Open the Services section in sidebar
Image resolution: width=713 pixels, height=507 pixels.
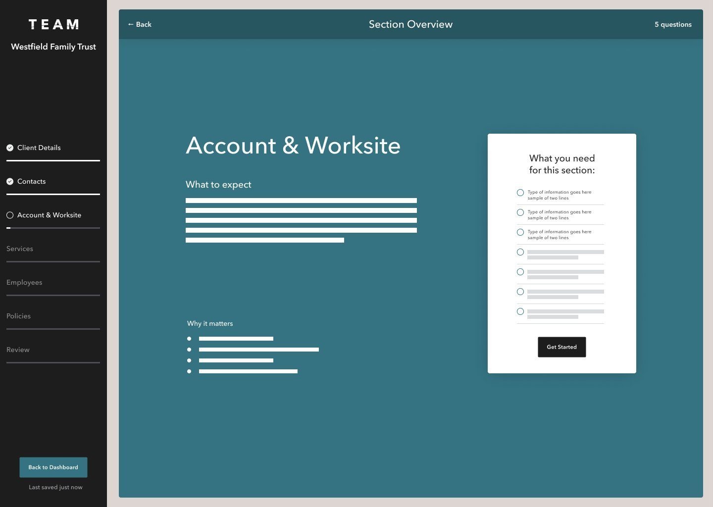click(x=20, y=249)
